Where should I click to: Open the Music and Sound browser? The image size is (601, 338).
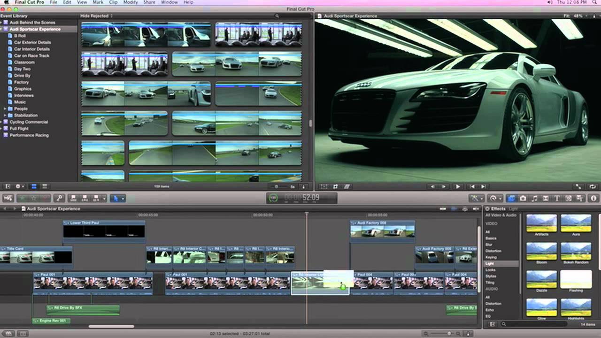point(534,198)
